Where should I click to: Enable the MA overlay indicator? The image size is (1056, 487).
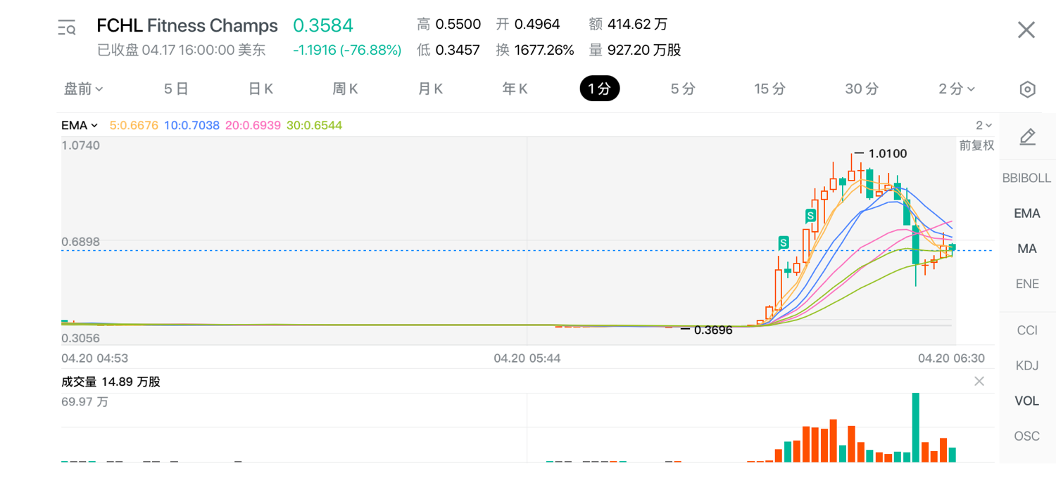pos(1026,249)
